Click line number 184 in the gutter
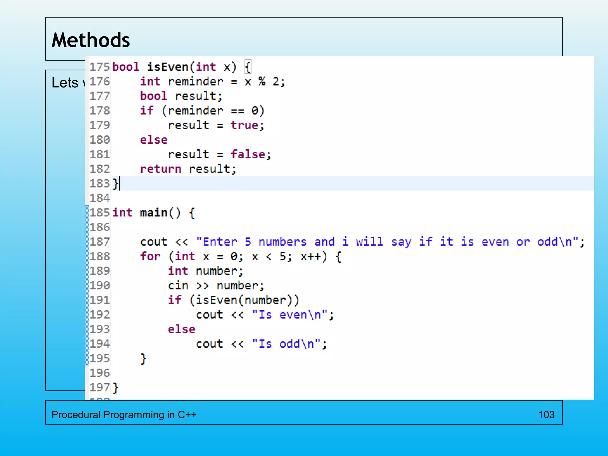The height and width of the screenshot is (456, 608). (99, 198)
